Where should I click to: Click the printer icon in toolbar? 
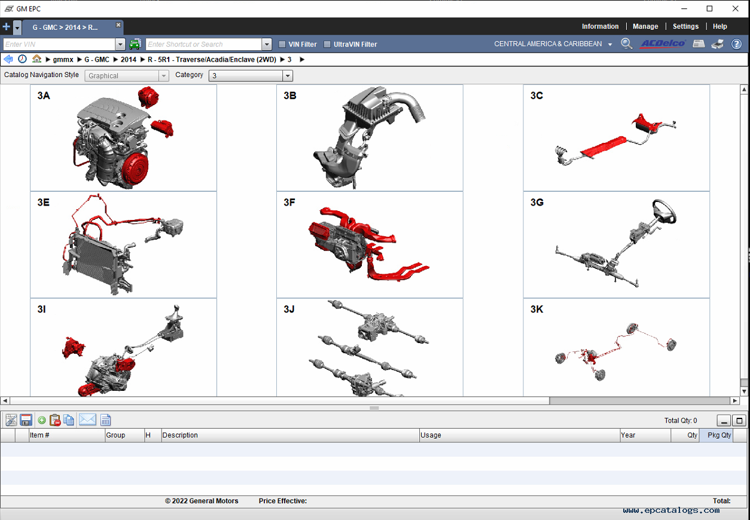(718, 44)
